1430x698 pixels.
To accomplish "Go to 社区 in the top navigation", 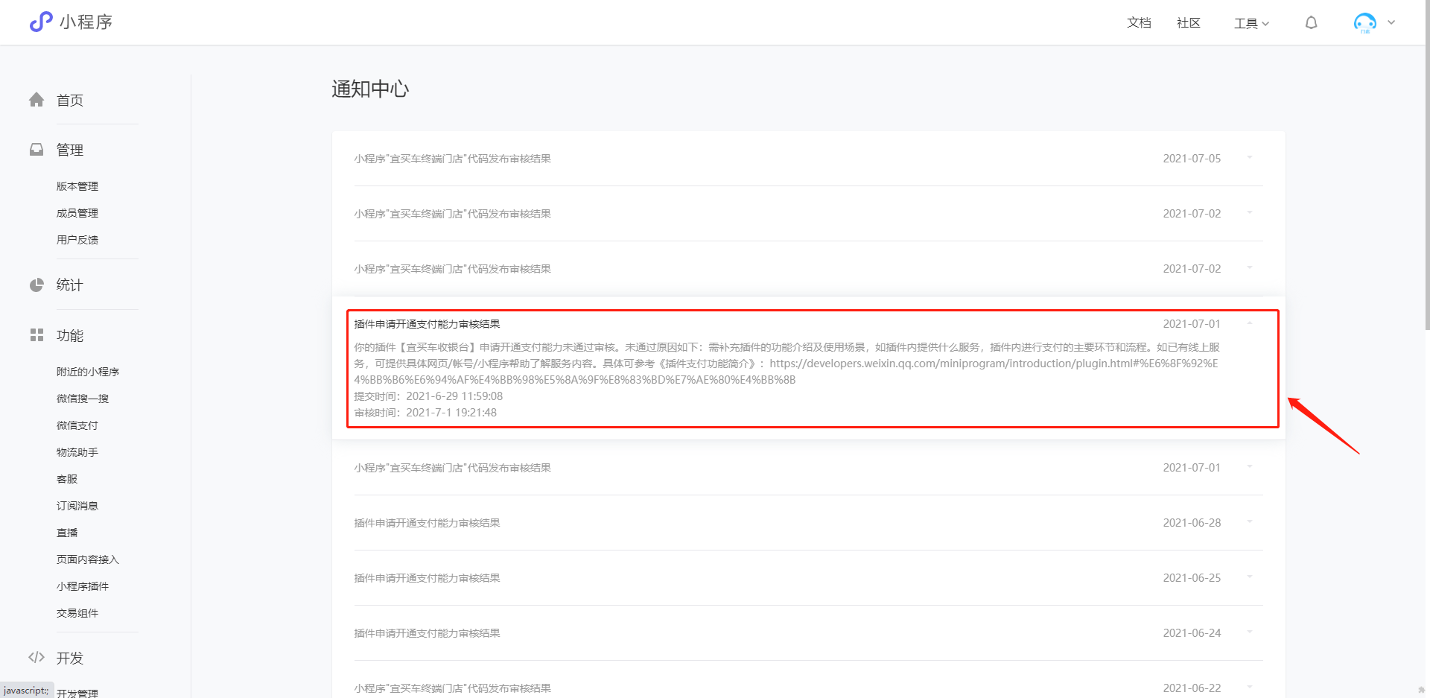I will point(1189,23).
